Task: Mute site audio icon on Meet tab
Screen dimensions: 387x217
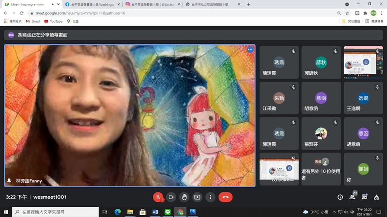Action: click(x=53, y=5)
